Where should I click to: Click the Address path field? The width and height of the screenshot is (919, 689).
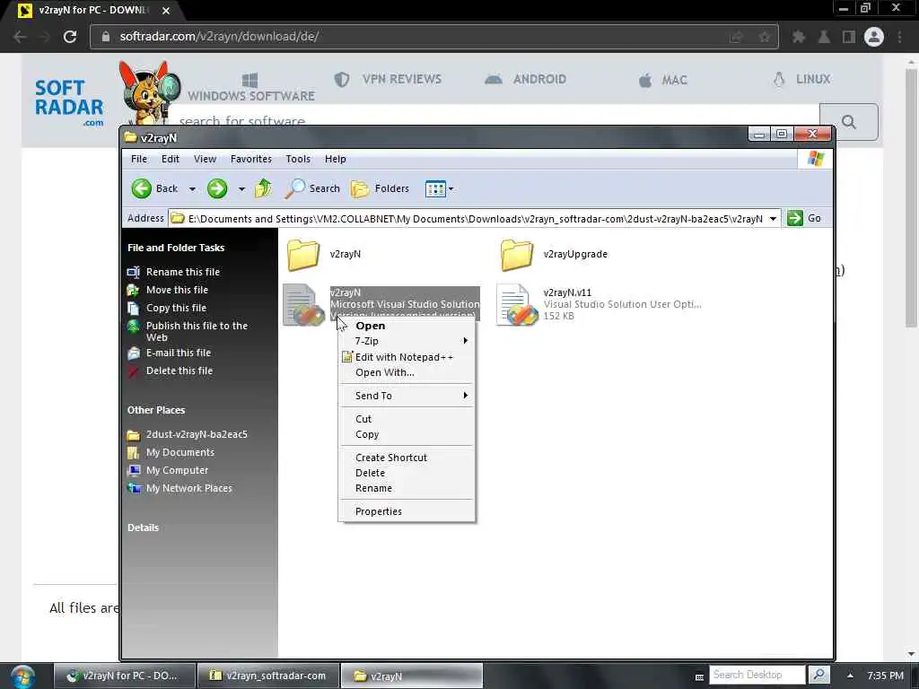[x=475, y=219]
